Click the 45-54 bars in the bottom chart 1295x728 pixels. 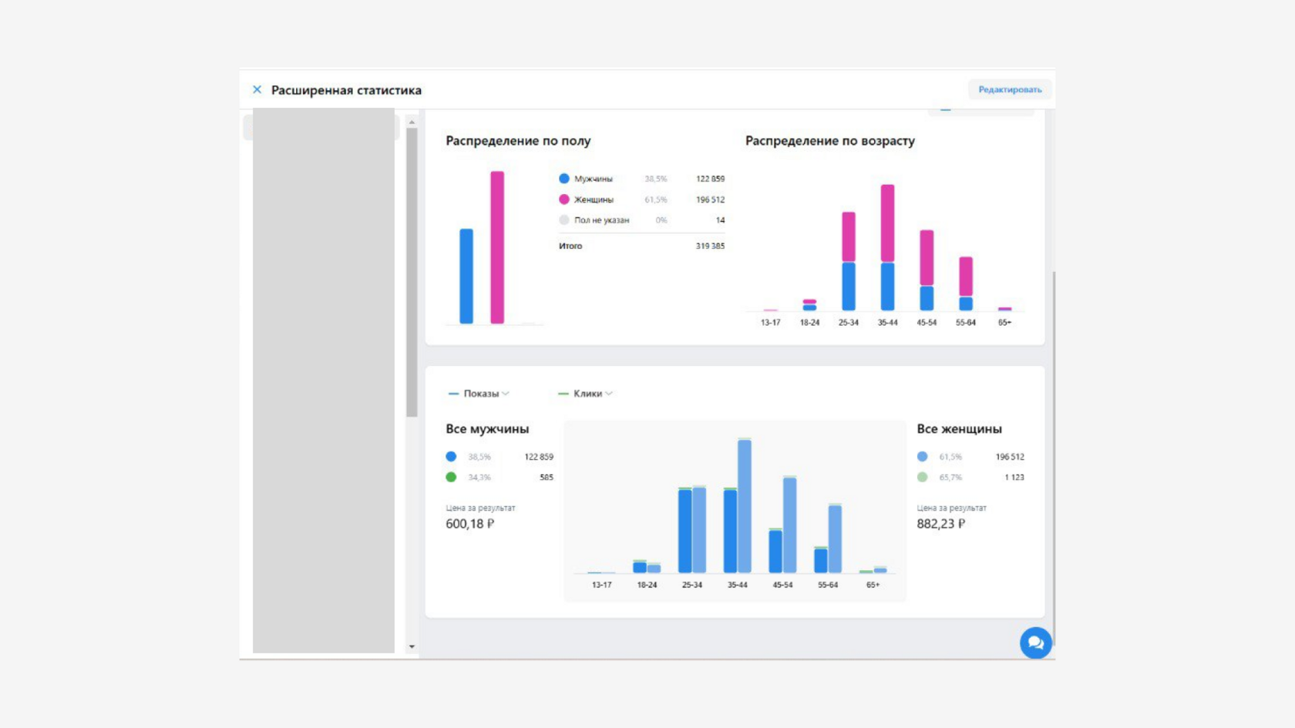point(782,525)
